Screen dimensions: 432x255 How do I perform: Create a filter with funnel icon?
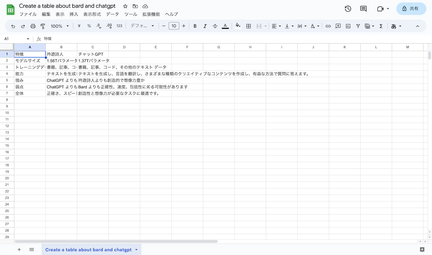click(x=358, y=26)
